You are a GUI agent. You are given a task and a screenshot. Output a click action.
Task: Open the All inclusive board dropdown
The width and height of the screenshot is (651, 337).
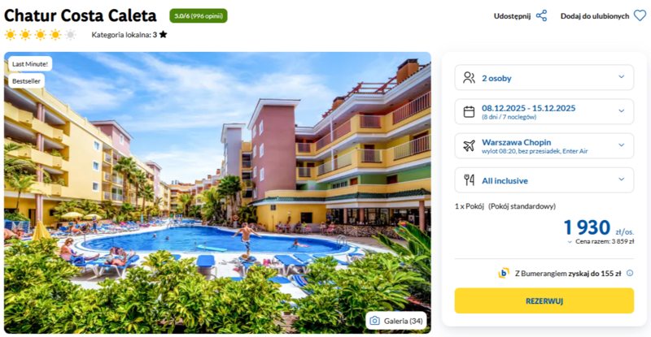coord(544,180)
